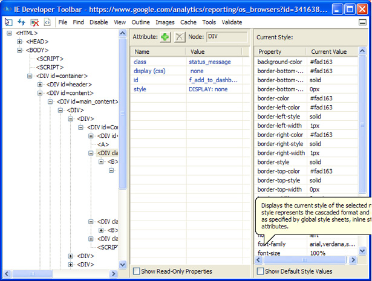The width and height of the screenshot is (372, 281).
Task: Select the display (css) attribute name
Action: click(149, 71)
